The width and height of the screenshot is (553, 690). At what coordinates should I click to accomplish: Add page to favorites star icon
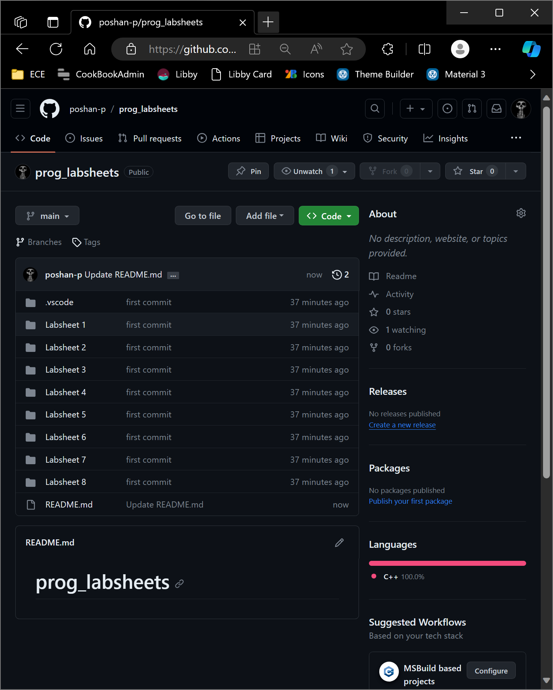point(347,49)
